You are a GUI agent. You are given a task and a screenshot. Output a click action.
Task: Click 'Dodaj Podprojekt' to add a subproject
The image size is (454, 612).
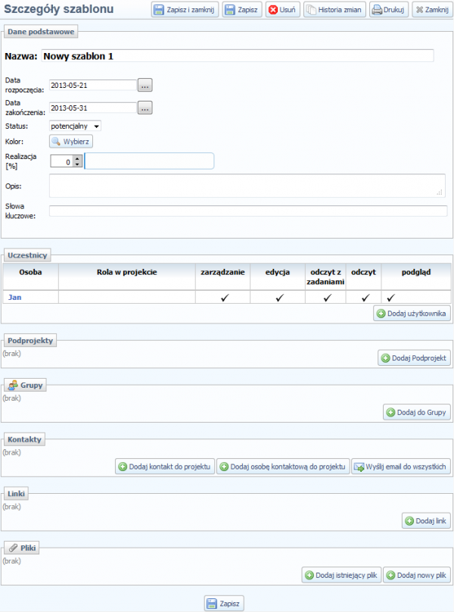[415, 358]
